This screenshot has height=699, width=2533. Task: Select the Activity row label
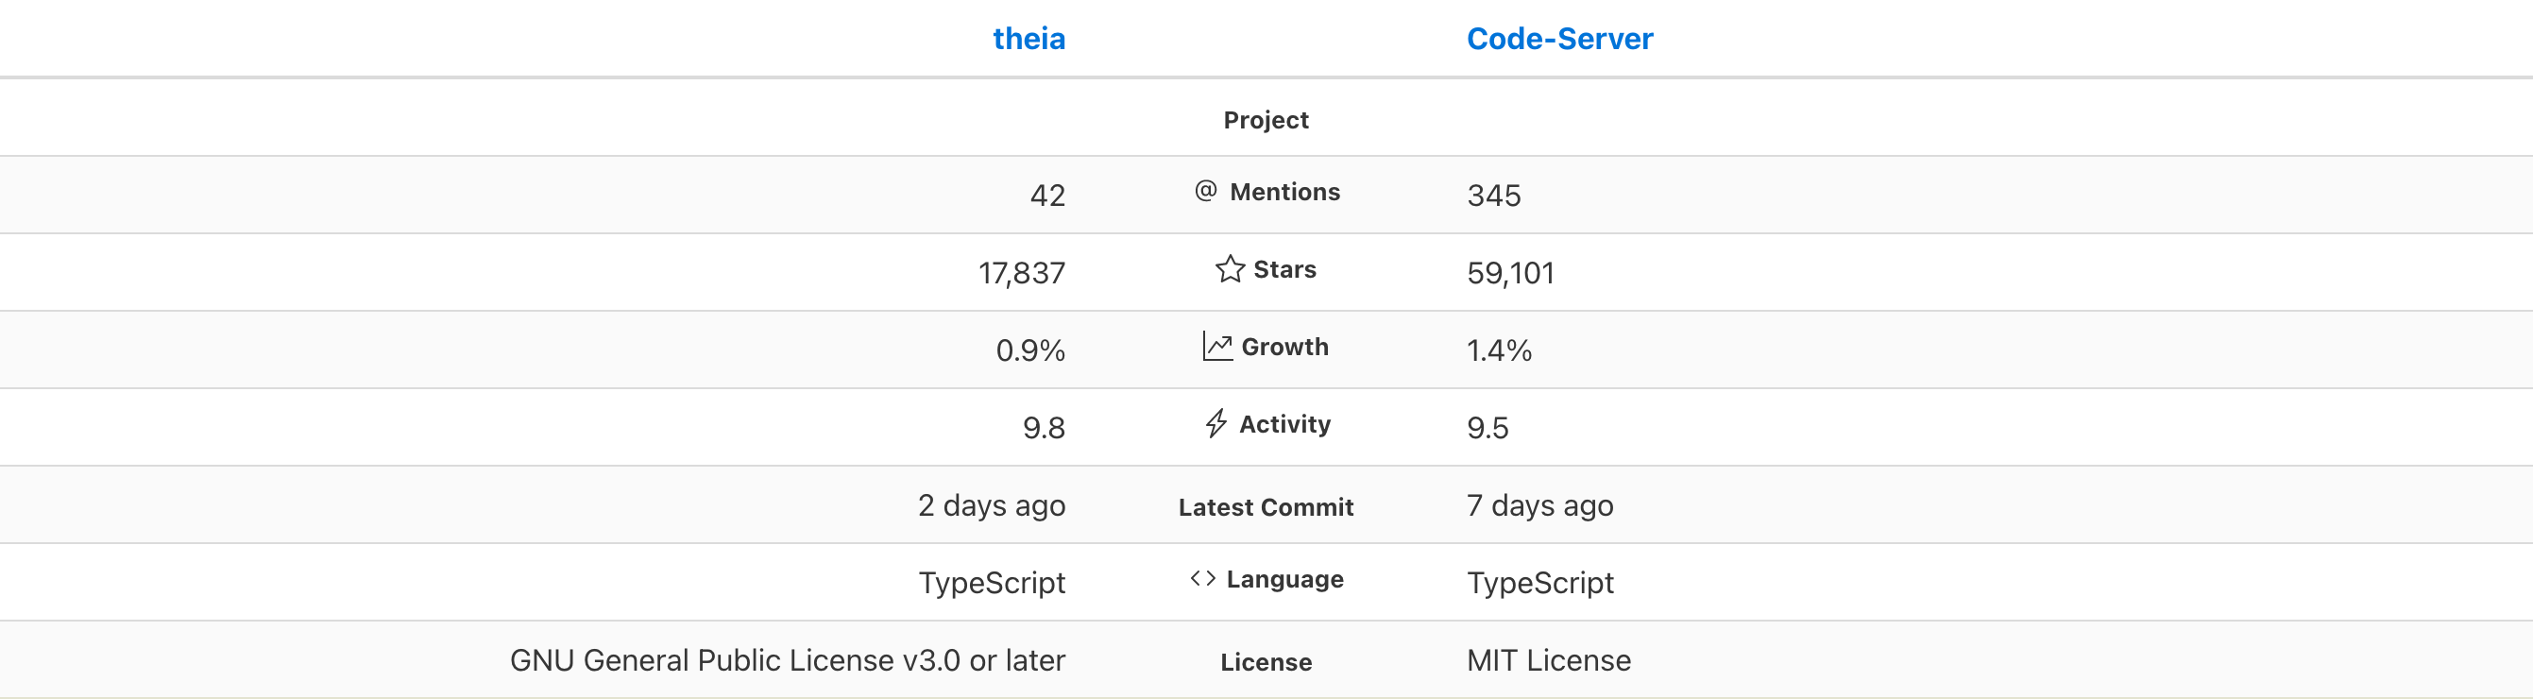tap(1284, 425)
